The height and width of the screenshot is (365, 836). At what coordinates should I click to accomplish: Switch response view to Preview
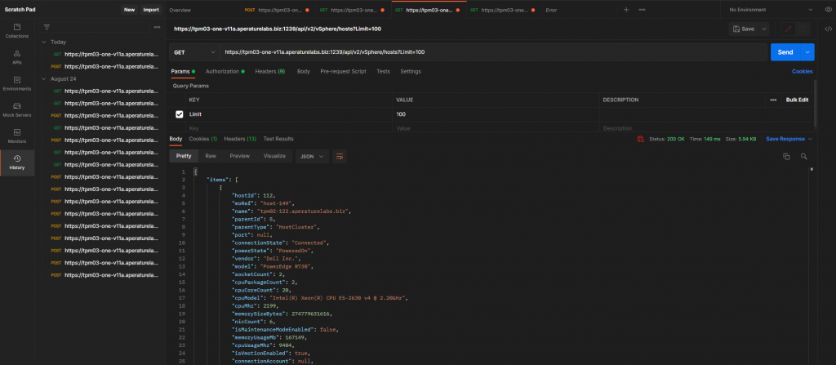click(240, 156)
